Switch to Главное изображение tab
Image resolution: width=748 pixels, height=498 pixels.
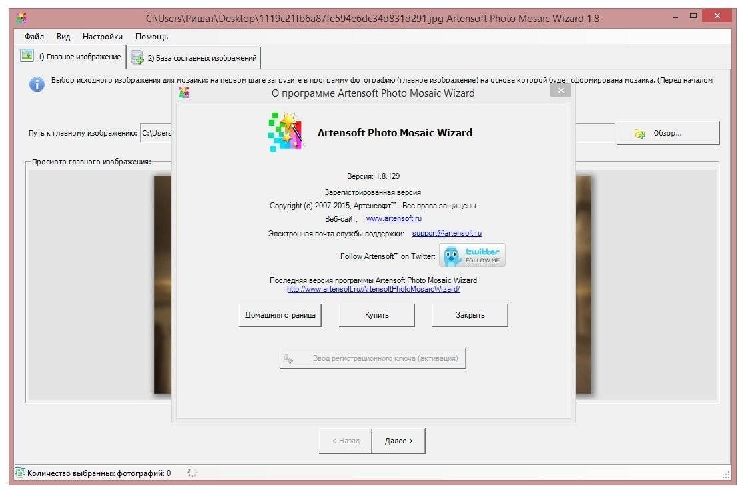pyautogui.click(x=71, y=57)
